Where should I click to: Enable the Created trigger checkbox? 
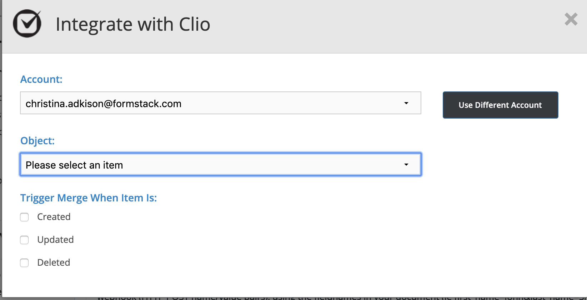click(x=24, y=217)
